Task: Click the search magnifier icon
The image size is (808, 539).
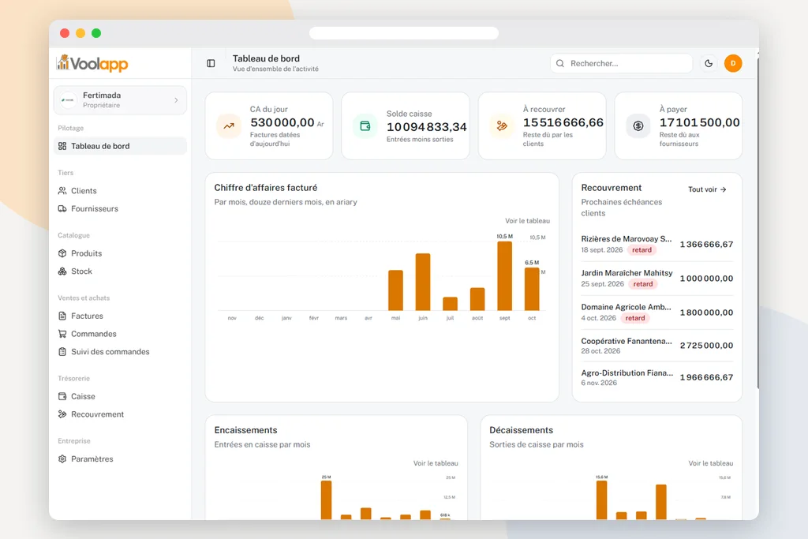Action: pos(560,63)
